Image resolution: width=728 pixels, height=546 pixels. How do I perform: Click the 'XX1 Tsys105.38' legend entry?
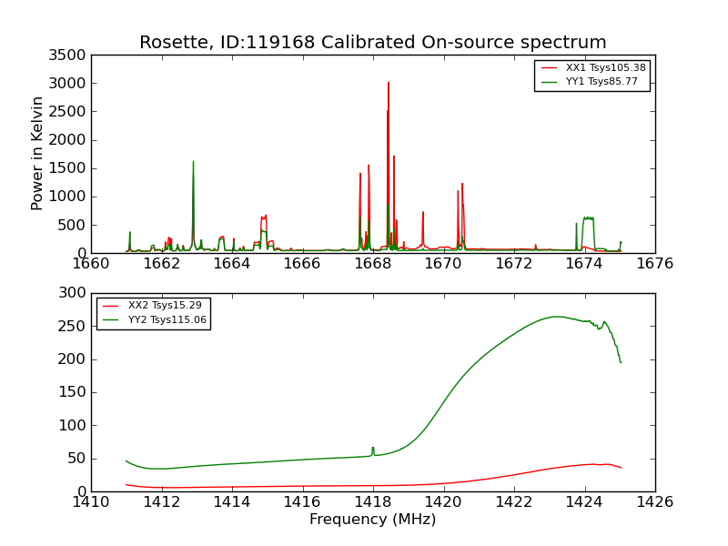coord(593,67)
